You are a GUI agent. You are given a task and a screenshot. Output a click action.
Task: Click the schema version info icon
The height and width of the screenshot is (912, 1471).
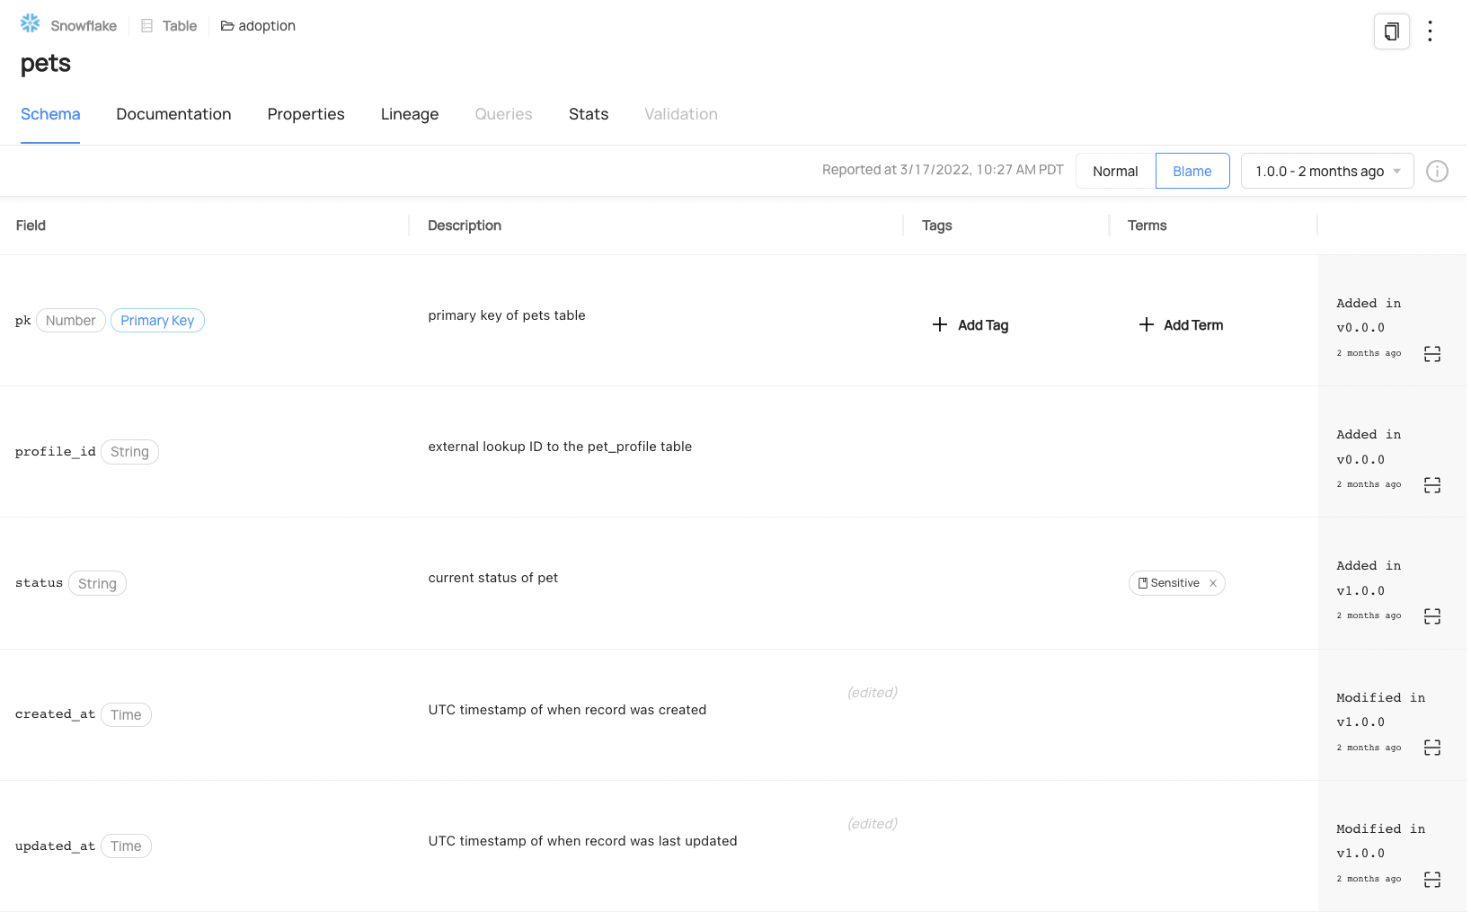[1437, 172]
